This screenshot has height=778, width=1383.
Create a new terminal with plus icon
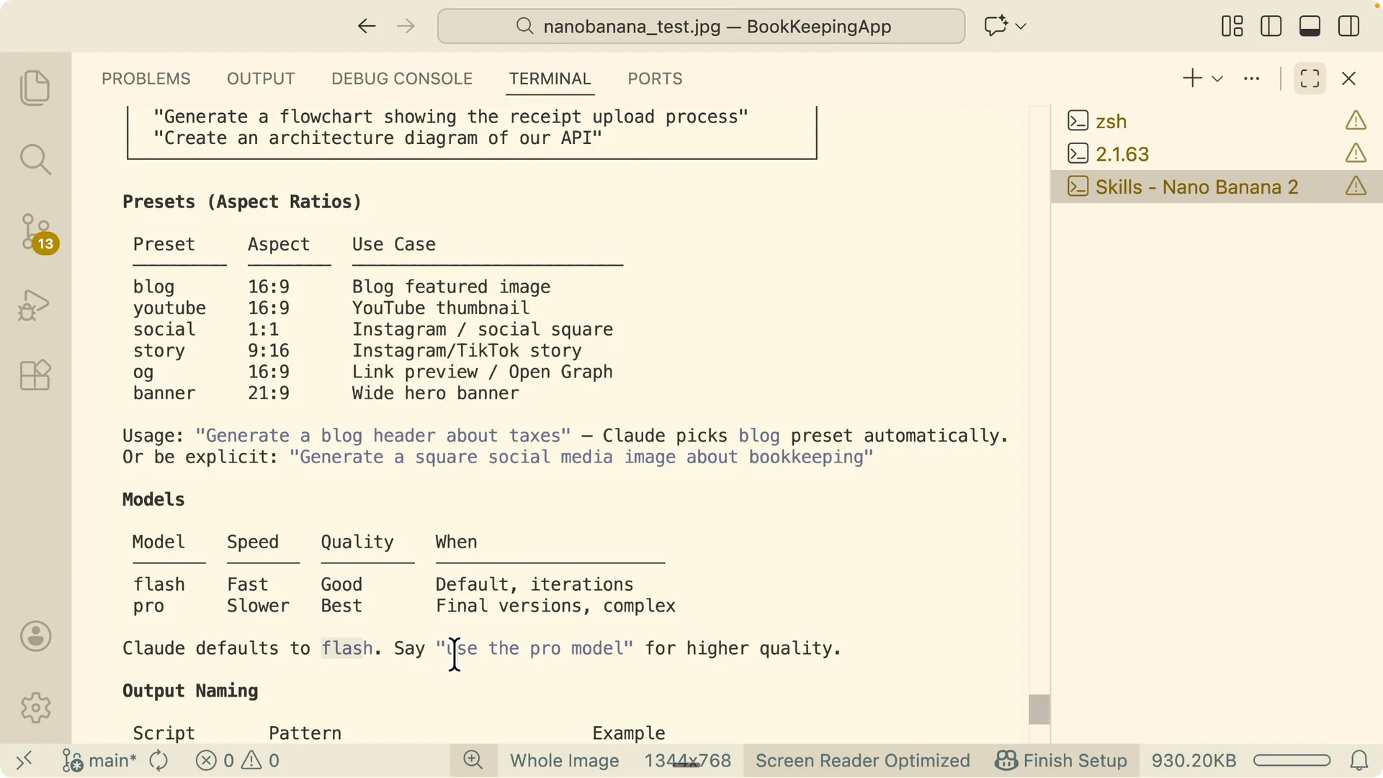point(1193,79)
